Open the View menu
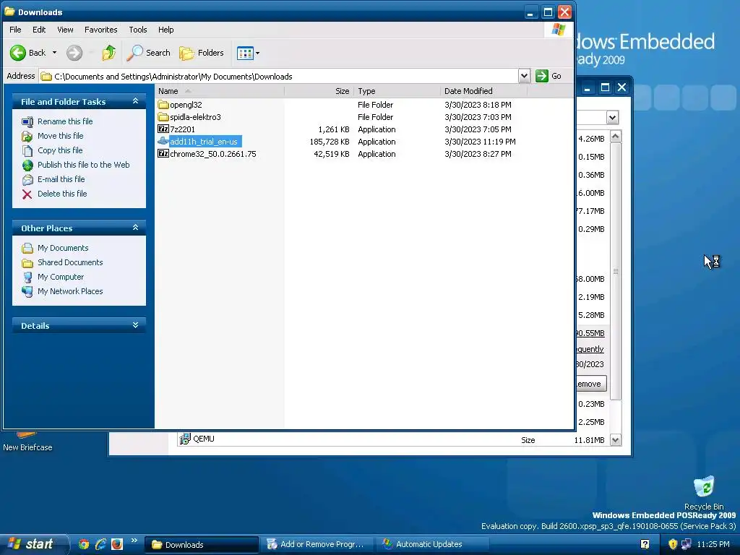 (65, 30)
